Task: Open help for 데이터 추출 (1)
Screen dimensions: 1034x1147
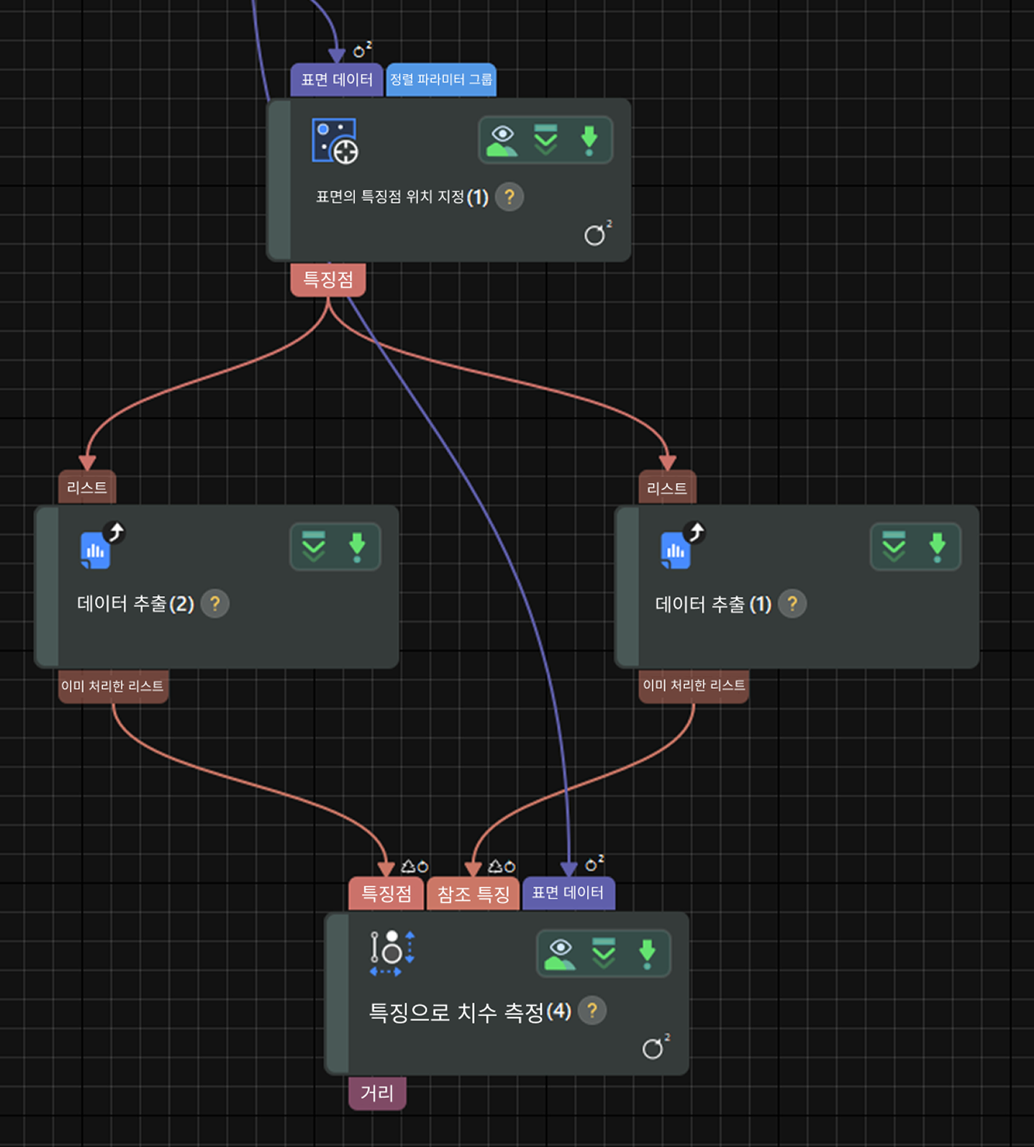Action: point(792,603)
